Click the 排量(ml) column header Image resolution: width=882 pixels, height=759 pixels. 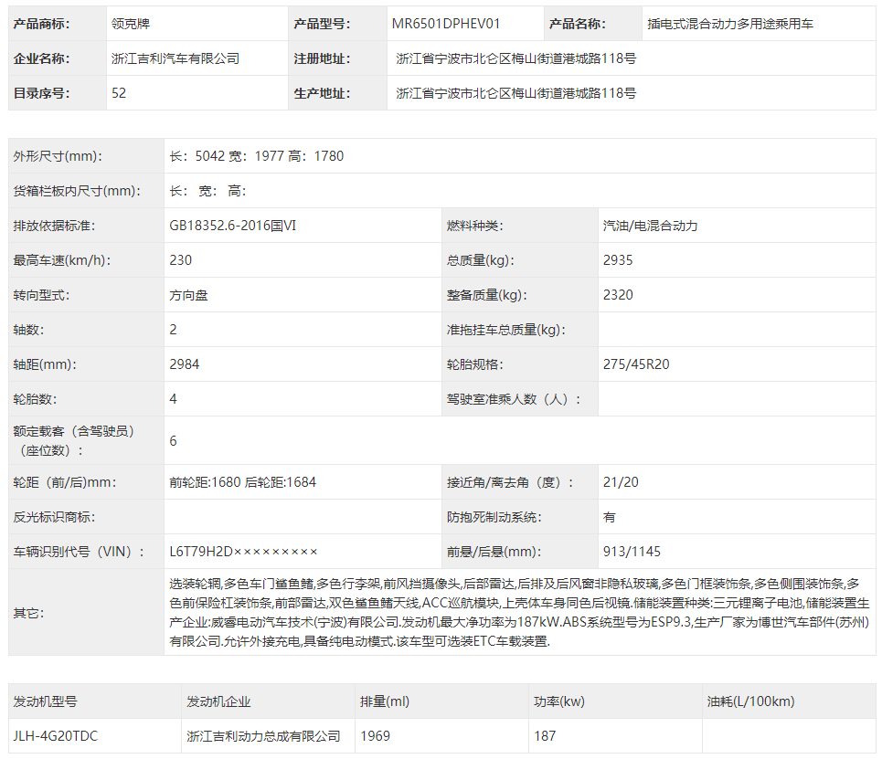coord(385,701)
